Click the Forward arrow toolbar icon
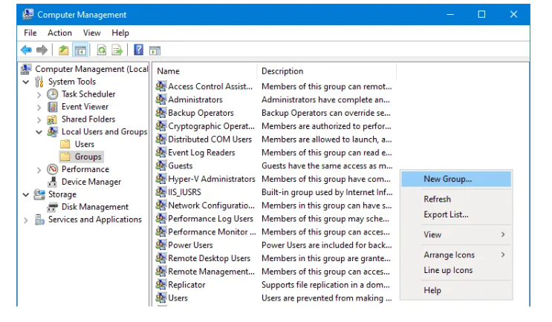The image size is (552, 322). click(x=42, y=50)
